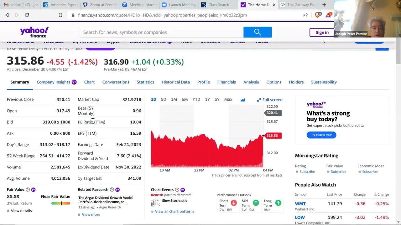Click premium badge beside Related Research
Image resolution: width=401 pixels, height=225 pixels.
(117, 189)
